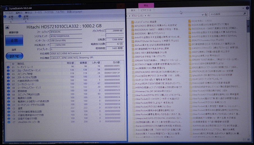Image resolution: width=254 pixels, height=145 pixels.
Task: Click the status circle for スループットパフォーマンス
Action: click(8, 71)
